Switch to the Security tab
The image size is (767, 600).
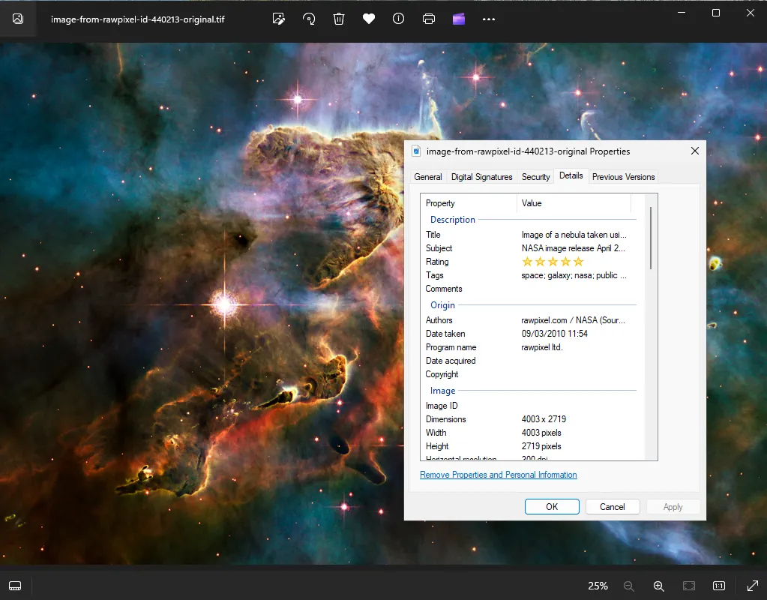click(x=535, y=176)
